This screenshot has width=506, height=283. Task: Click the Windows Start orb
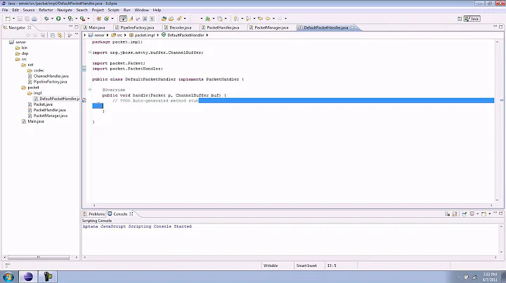click(x=8, y=276)
